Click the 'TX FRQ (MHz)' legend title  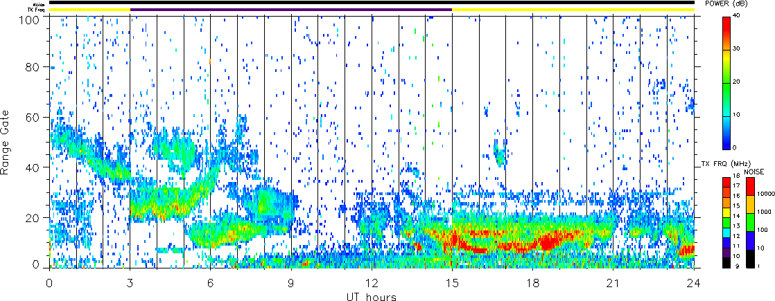[726, 163]
